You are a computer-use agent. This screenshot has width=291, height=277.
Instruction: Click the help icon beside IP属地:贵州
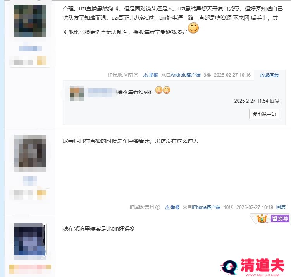click(158, 207)
